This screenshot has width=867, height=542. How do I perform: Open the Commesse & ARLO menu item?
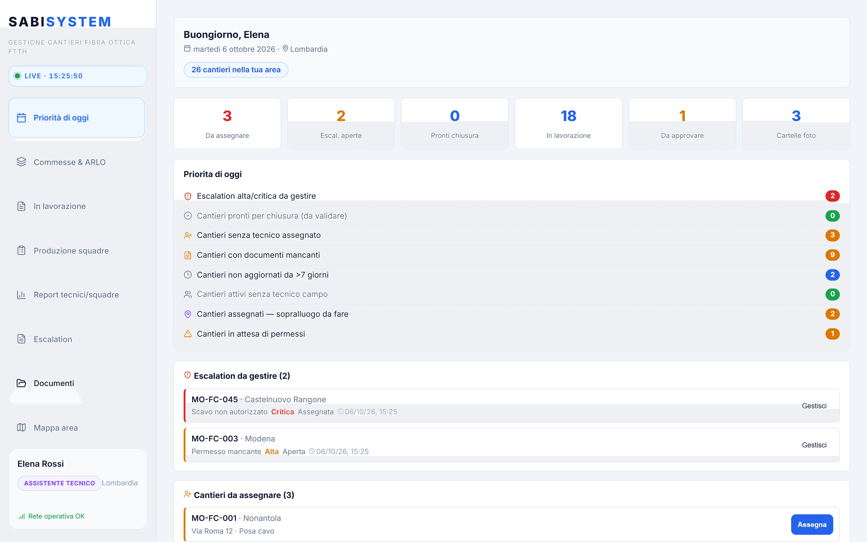tap(77, 162)
